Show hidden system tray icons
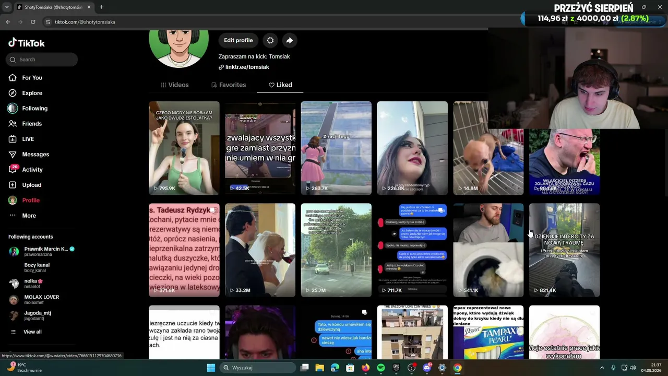Screen dimensions: 668x376 coord(602,368)
